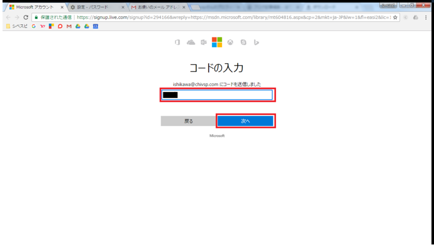Reload the page with the refresh button
This screenshot has width=434, height=247.
25,17
